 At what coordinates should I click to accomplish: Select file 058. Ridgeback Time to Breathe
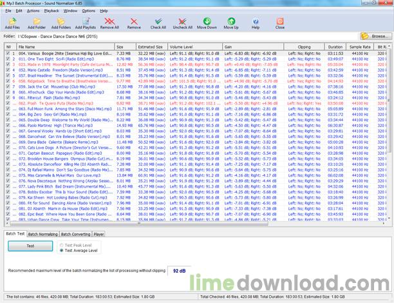pos(65,81)
